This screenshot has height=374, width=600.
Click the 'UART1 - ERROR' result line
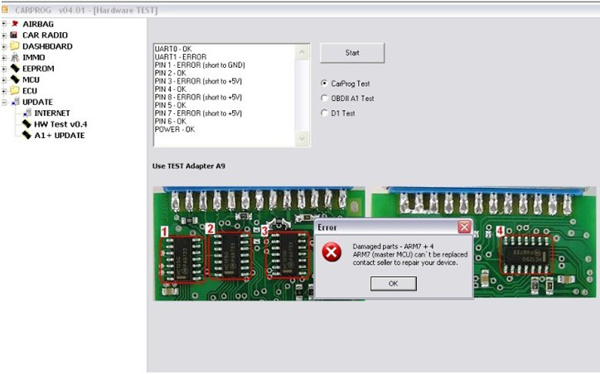tap(181, 57)
